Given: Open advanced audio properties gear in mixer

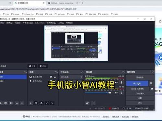Looking at the screenshot, I should point(87,103).
